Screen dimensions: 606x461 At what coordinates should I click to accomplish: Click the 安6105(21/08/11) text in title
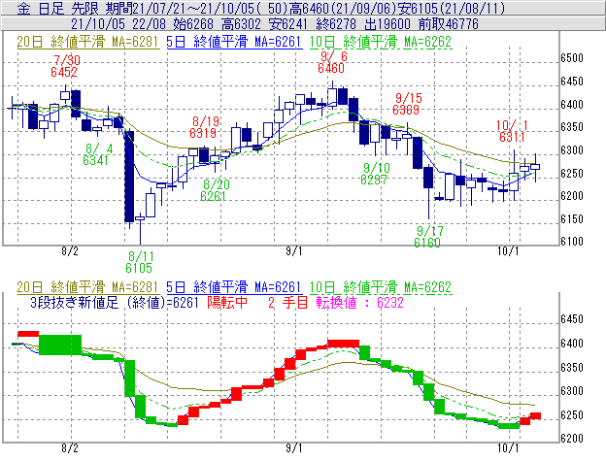click(450, 8)
